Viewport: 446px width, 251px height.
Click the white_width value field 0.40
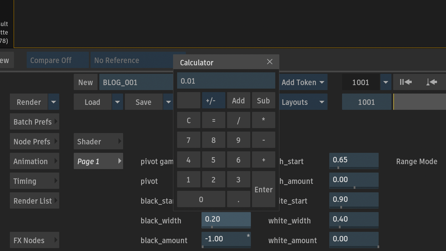click(354, 220)
